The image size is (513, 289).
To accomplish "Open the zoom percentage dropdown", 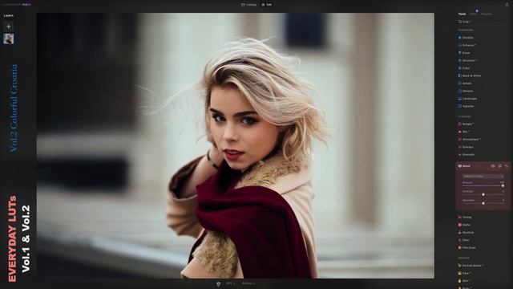I will pos(230,283).
